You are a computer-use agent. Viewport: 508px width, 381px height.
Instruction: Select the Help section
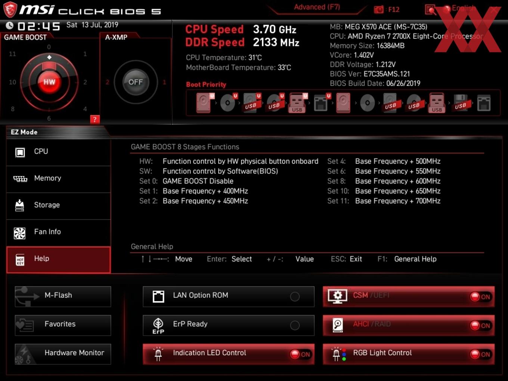pos(59,260)
